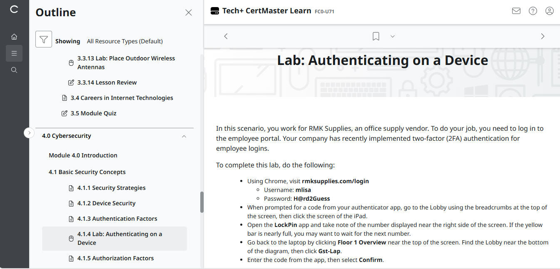Open the search panel in the dark sidebar
The width and height of the screenshot is (560, 269).
pos(14,70)
